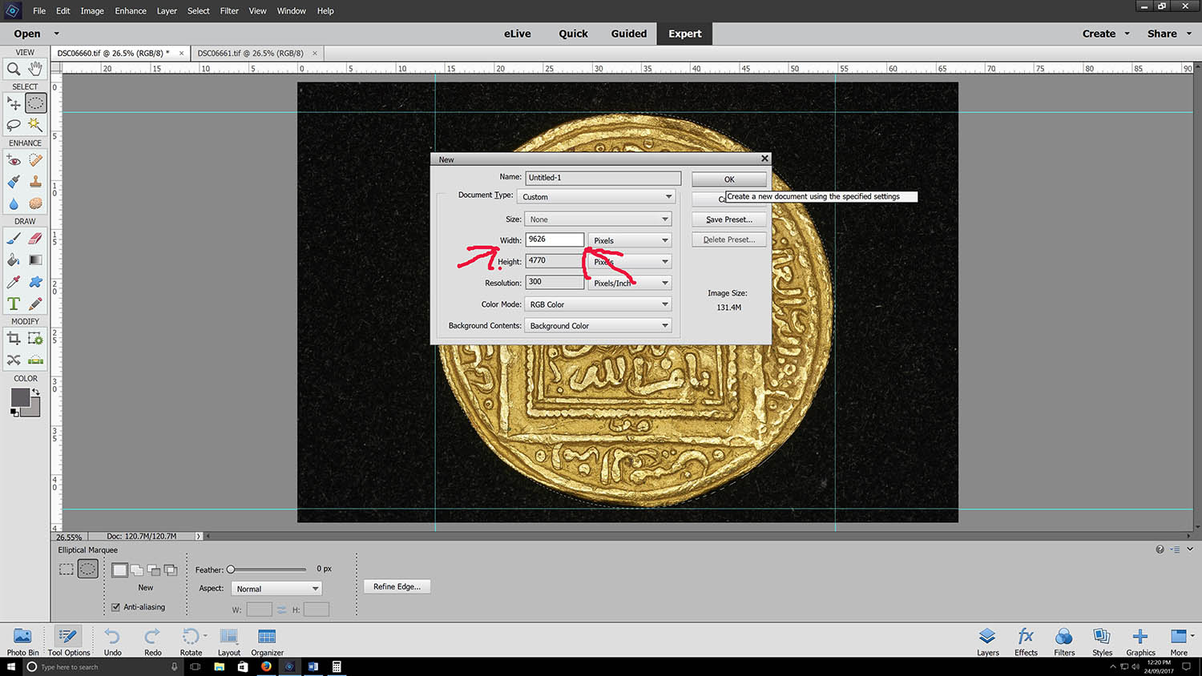Open the Layer menu
The image size is (1202, 676).
tap(167, 10)
